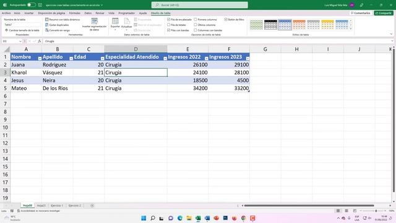The image size is (396, 223).
Task: Click the insert function fx icon
Action: pos(40,41)
